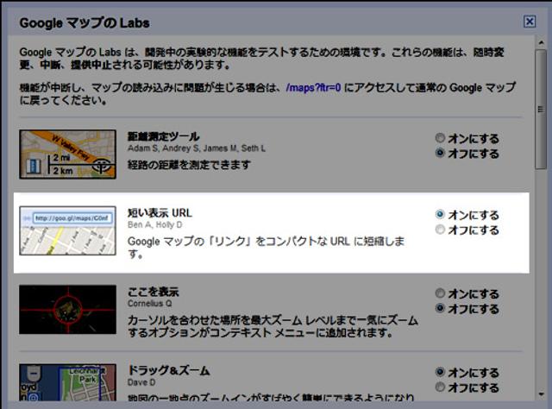The width and height of the screenshot is (552, 409).
Task: Enable 短い表示 URL with オンにする
Action: point(440,214)
